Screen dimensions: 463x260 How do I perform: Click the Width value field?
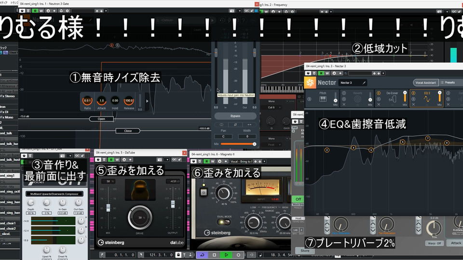tap(247, 136)
